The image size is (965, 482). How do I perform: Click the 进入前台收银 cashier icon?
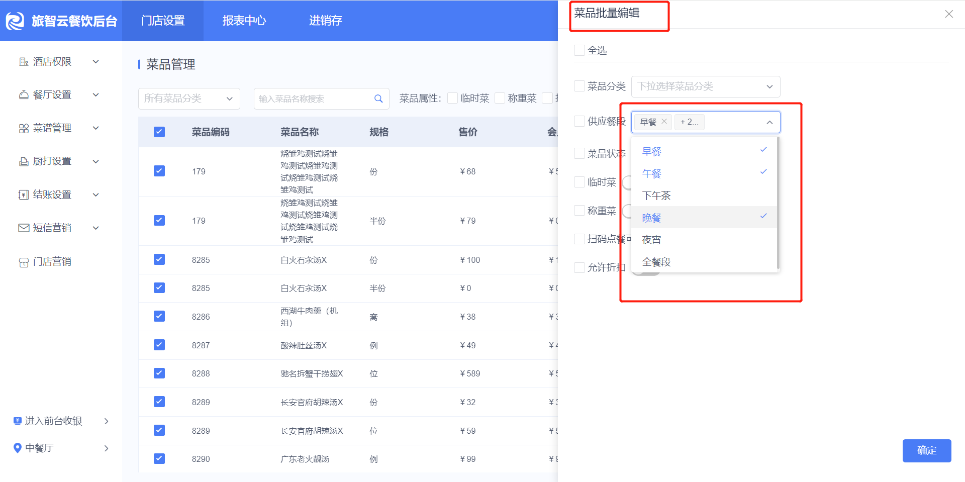pyautogui.click(x=18, y=421)
